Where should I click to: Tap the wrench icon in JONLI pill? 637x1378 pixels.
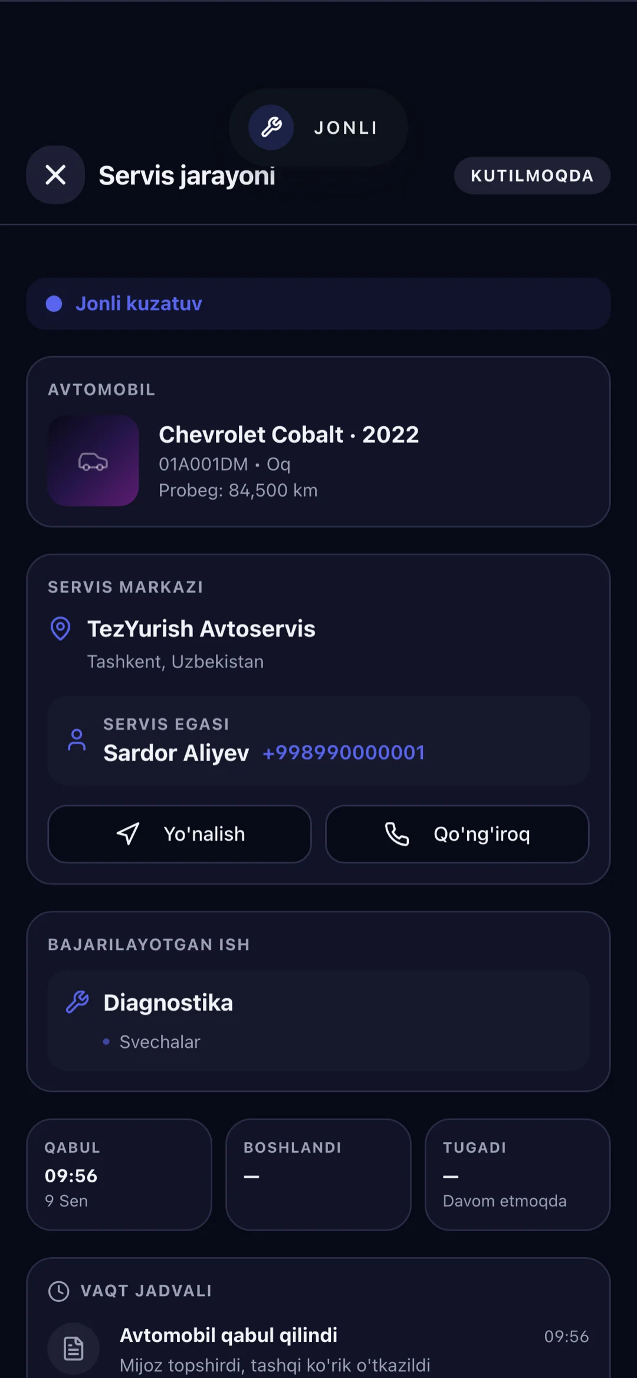[271, 127]
